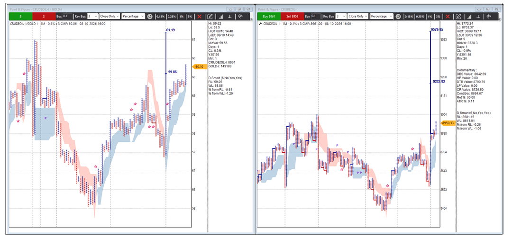
Task: Click Box value field in CRUDEOIL-I/GOLD-I window
Action: click(x=68, y=16)
